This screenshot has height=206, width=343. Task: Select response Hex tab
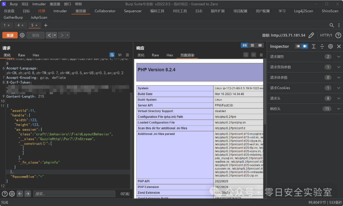[x=170, y=55]
